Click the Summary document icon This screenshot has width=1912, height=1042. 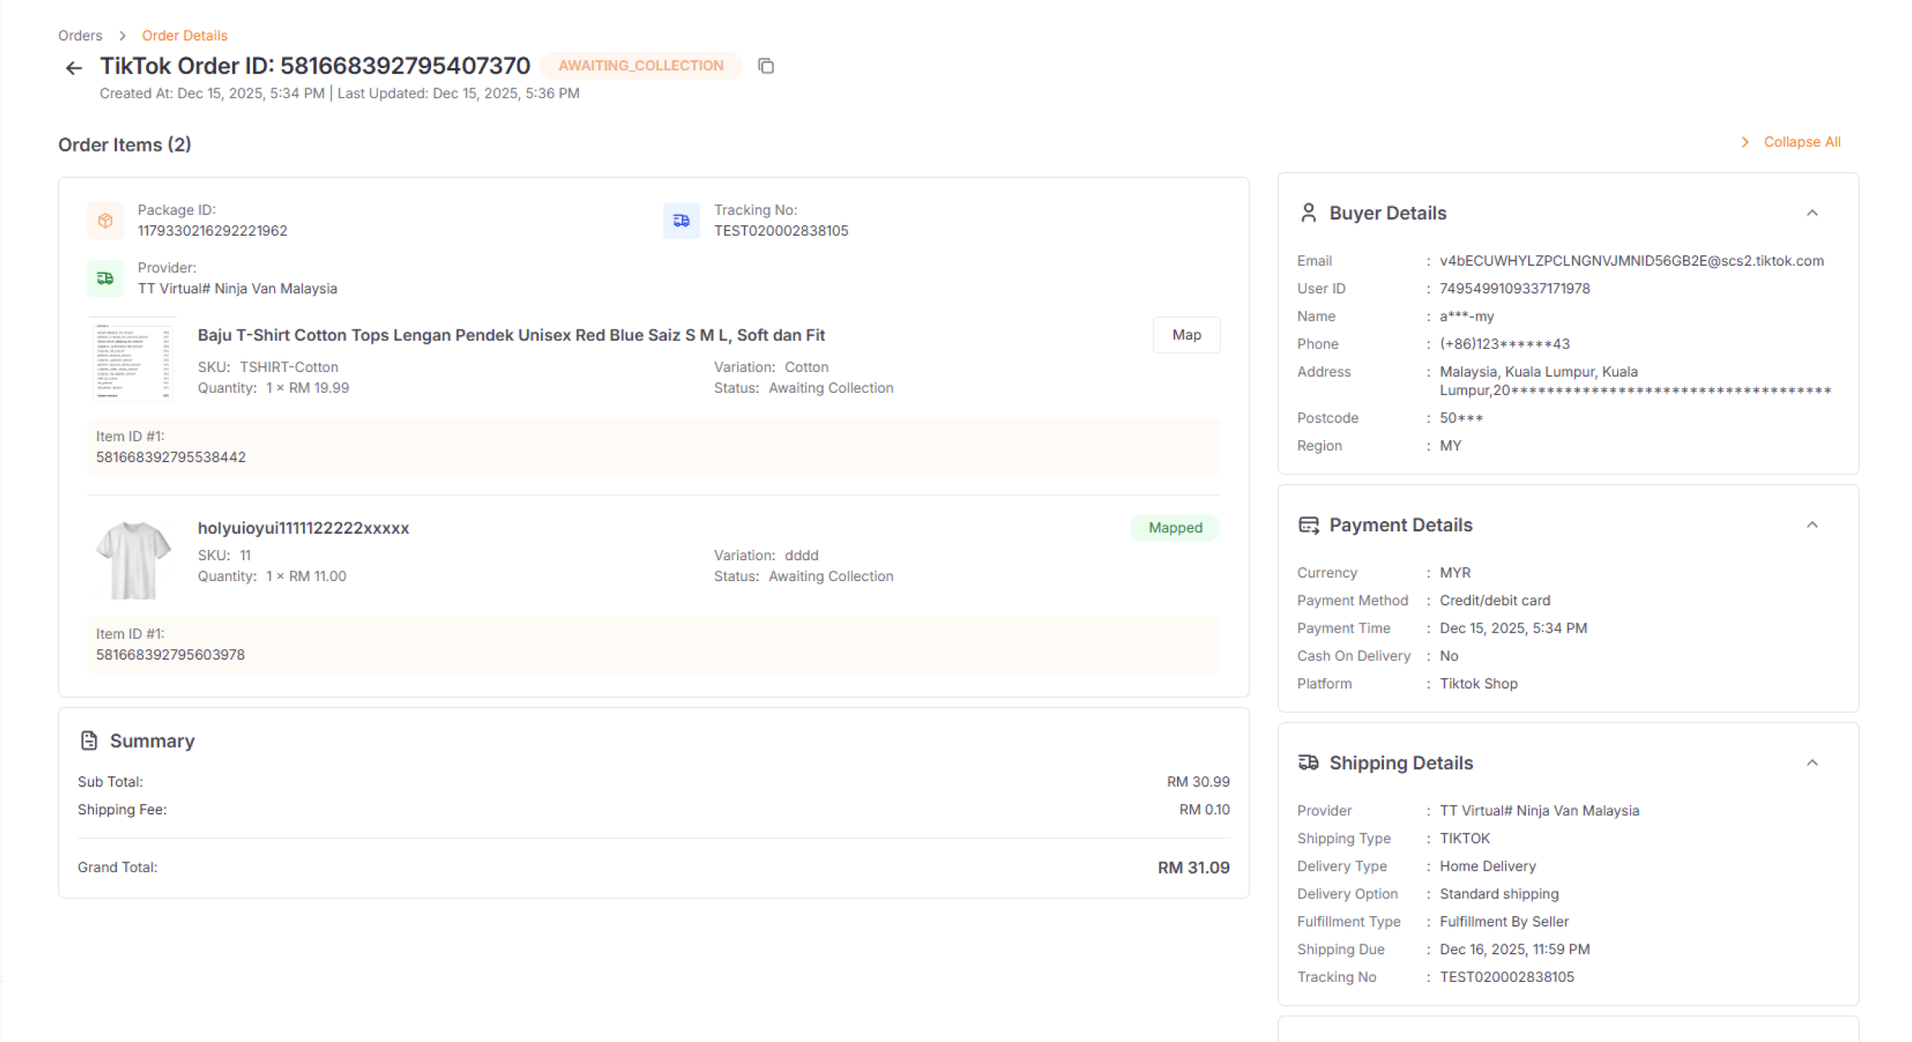[x=89, y=741]
